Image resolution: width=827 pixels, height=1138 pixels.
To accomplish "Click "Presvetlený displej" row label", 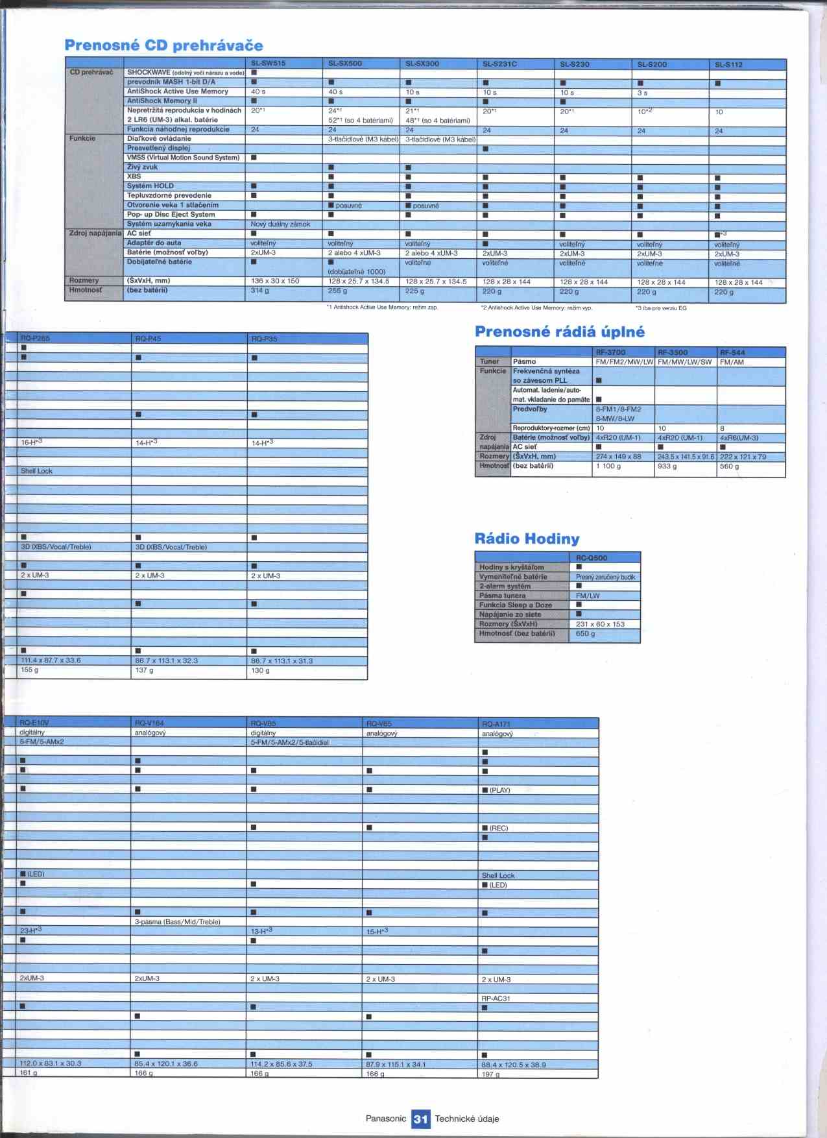I will pyautogui.click(x=158, y=148).
